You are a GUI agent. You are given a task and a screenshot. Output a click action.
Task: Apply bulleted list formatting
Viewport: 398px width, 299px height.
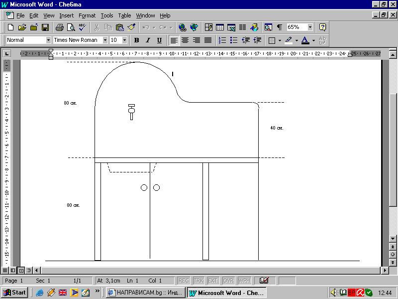pyautogui.click(x=234, y=40)
